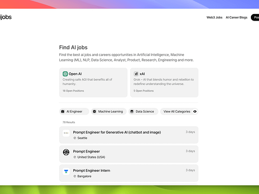The image size is (259, 194).
Task: Click the Machine Learning chip icon
Action: [x=94, y=112]
